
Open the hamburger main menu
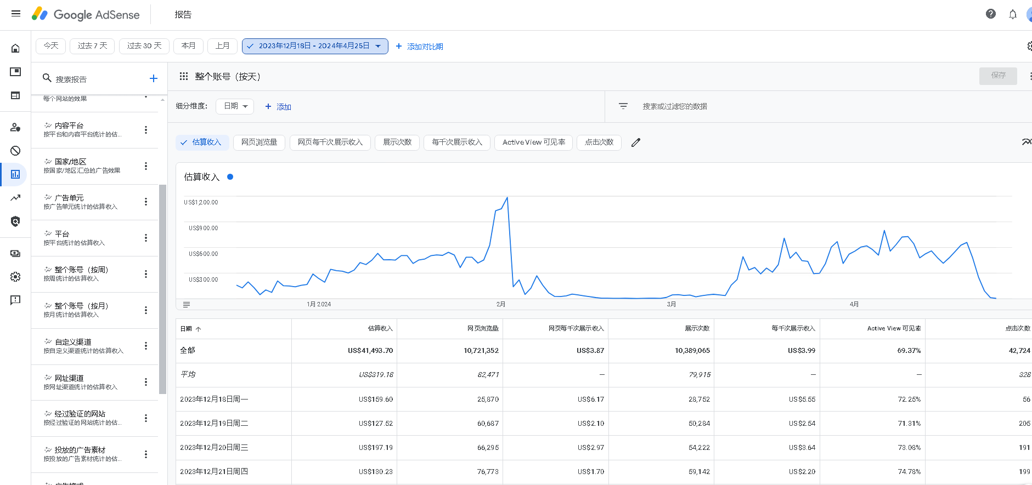tap(16, 14)
